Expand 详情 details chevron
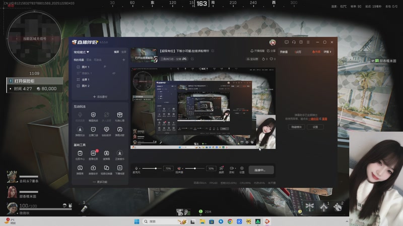The height and width of the screenshot is (226, 403). pos(327,52)
